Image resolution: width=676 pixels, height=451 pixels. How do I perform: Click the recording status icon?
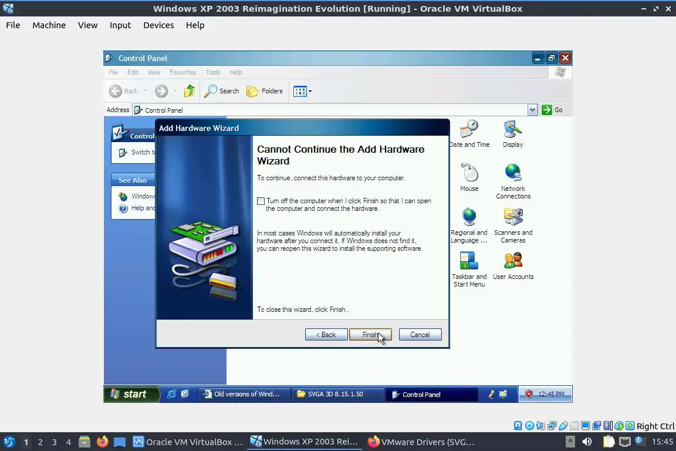click(597, 426)
